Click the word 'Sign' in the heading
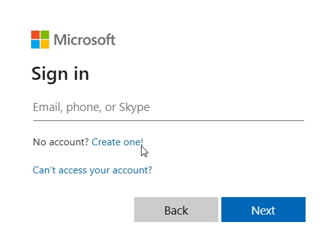333x237 pixels. point(50,74)
